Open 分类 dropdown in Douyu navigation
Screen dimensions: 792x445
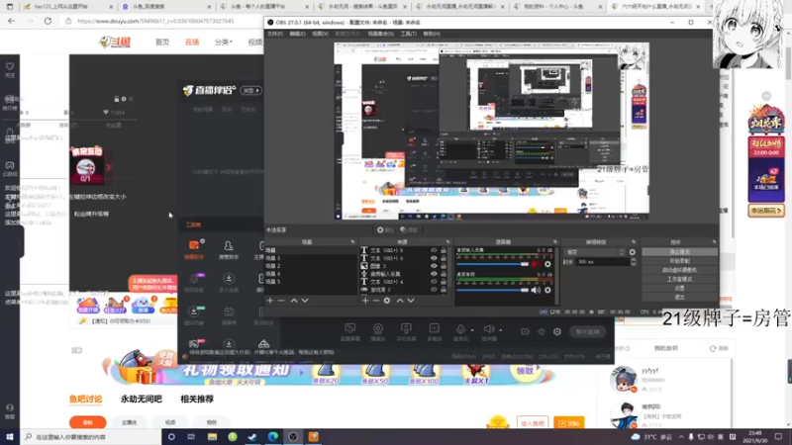tap(223, 42)
